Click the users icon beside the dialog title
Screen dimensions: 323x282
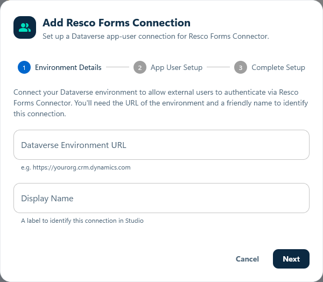(x=25, y=27)
